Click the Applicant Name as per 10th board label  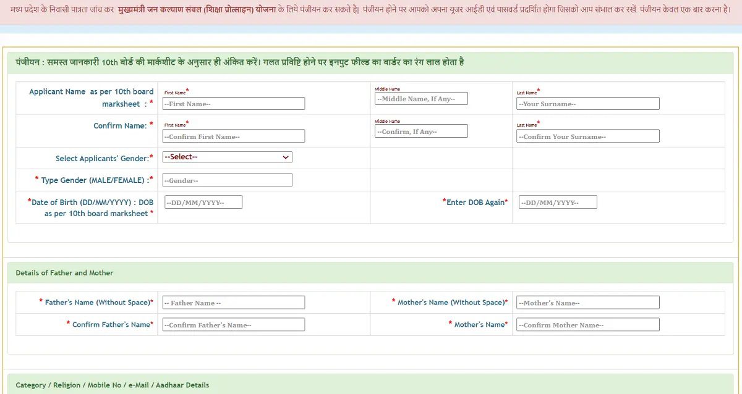tap(91, 98)
